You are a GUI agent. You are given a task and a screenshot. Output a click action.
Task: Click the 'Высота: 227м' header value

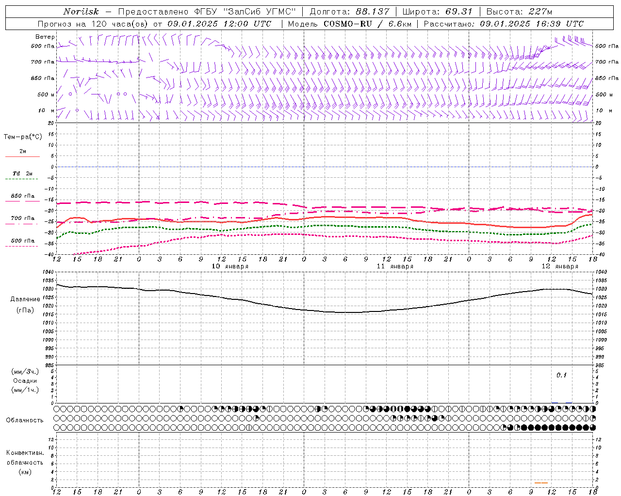(x=519, y=12)
